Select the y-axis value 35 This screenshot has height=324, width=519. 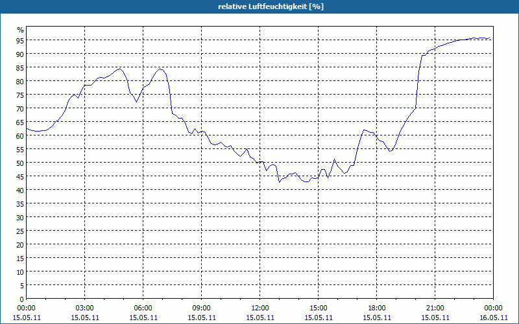[x=20, y=203]
